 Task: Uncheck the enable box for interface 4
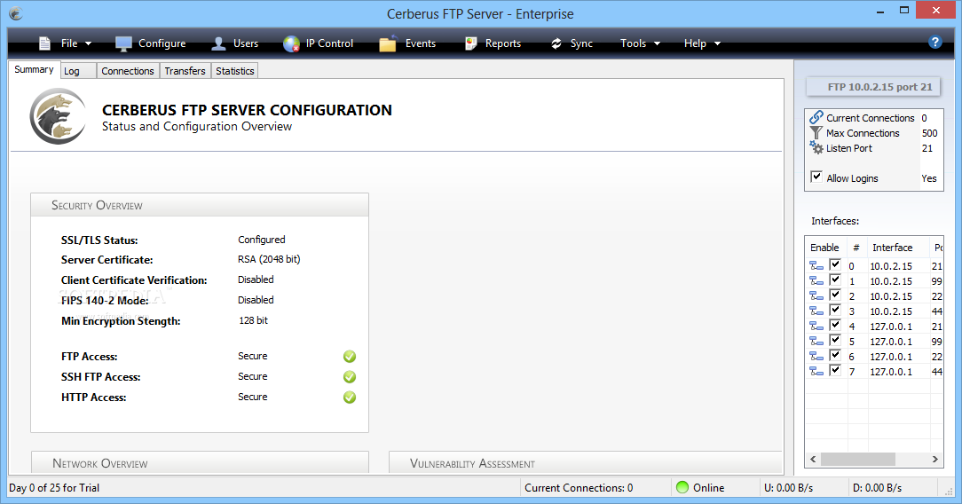click(x=835, y=325)
